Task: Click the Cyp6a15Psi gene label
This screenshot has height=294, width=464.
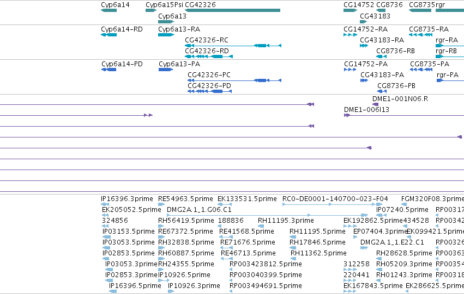Action: coord(164,5)
